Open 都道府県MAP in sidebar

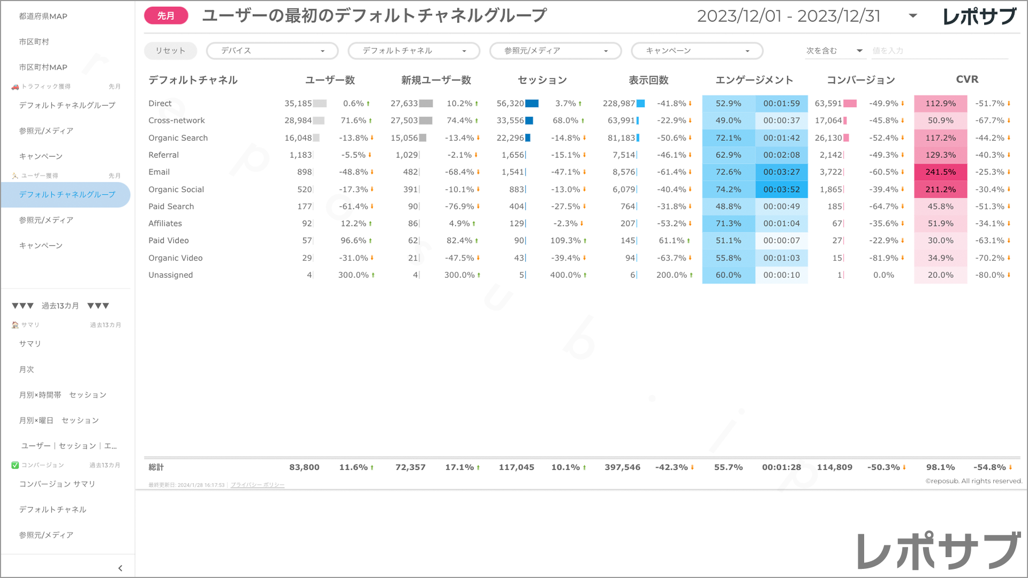[x=43, y=16]
